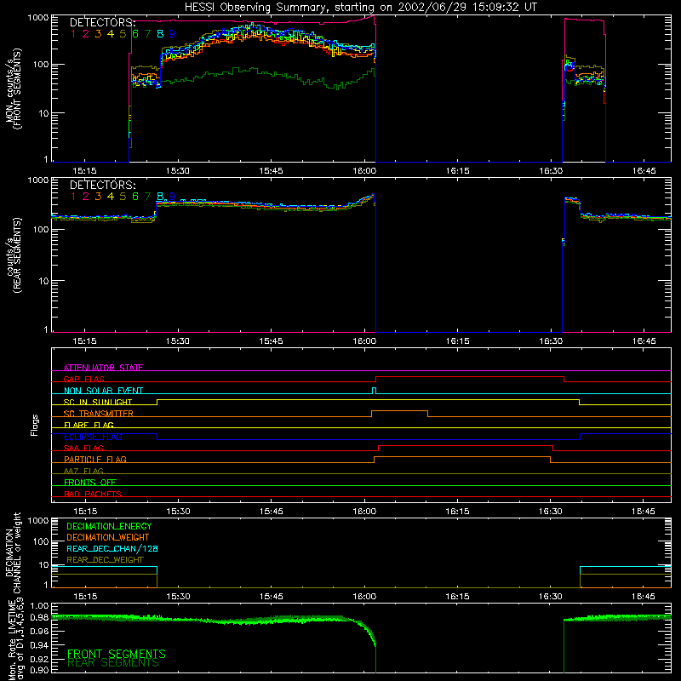The height and width of the screenshot is (681, 681).
Task: Click 16:45 time label under front segments plot
Action: 644,171
